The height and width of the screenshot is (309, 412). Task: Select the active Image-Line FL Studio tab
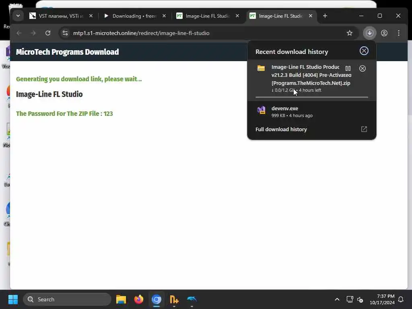pyautogui.click(x=281, y=16)
